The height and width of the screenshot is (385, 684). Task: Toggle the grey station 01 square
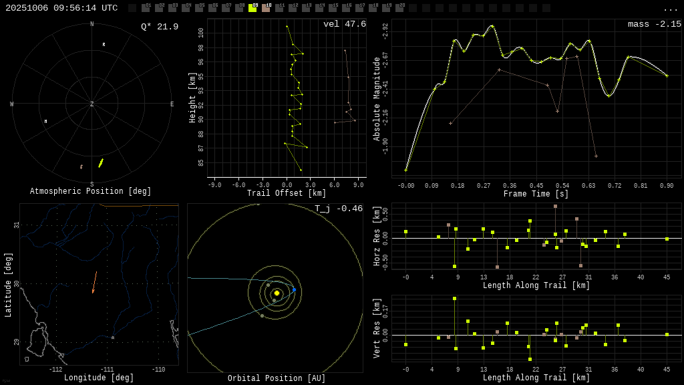click(146, 8)
